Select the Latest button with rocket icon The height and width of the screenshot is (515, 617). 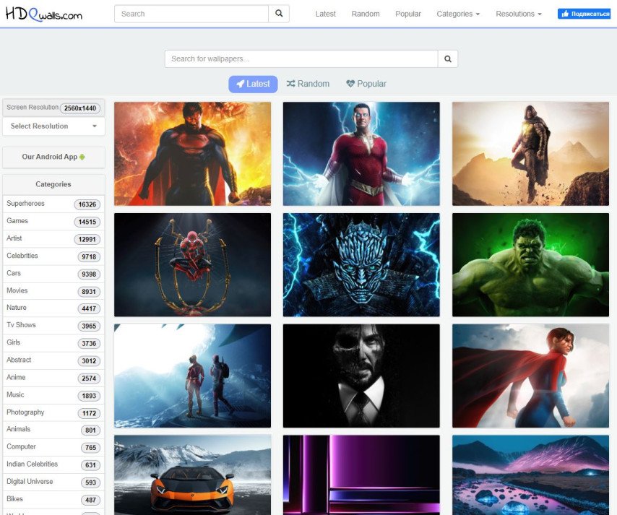tap(253, 84)
